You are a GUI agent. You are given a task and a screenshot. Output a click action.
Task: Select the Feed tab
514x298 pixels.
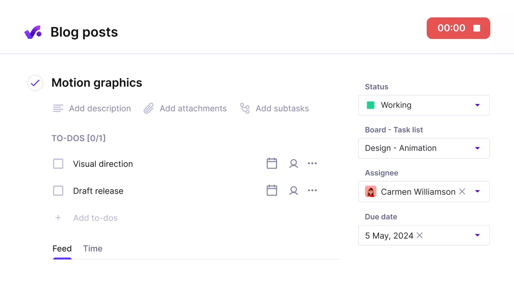tap(62, 248)
